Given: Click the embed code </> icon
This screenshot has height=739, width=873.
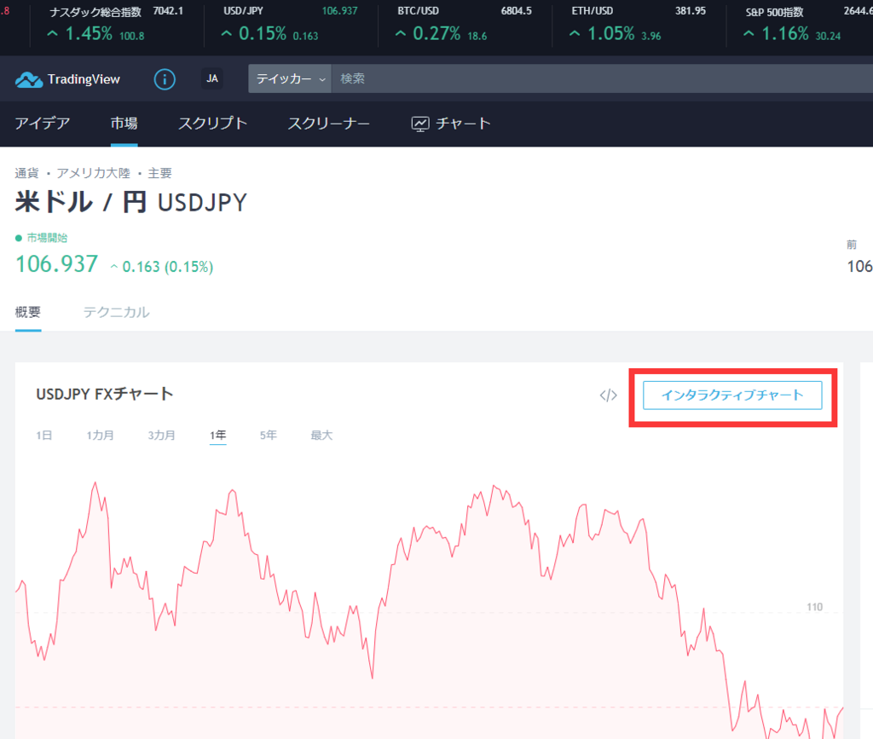Looking at the screenshot, I should pyautogui.click(x=608, y=395).
